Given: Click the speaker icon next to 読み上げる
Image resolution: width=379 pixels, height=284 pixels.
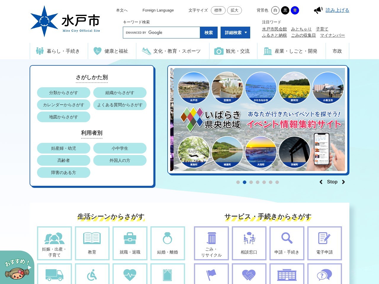Looking at the screenshot, I should click(x=318, y=9).
